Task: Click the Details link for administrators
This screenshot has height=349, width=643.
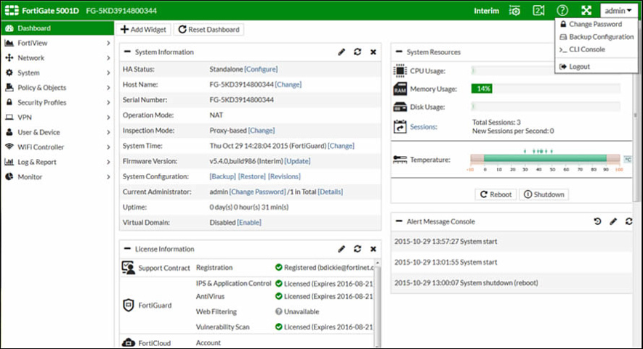Action: coord(330,192)
